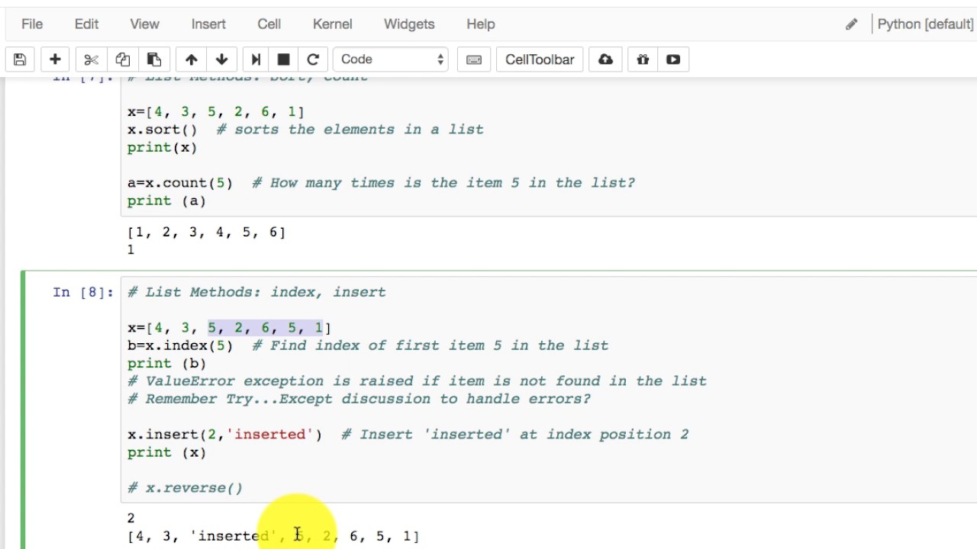
Task: Click the b=x.index(5) code line
Action: 368,345
